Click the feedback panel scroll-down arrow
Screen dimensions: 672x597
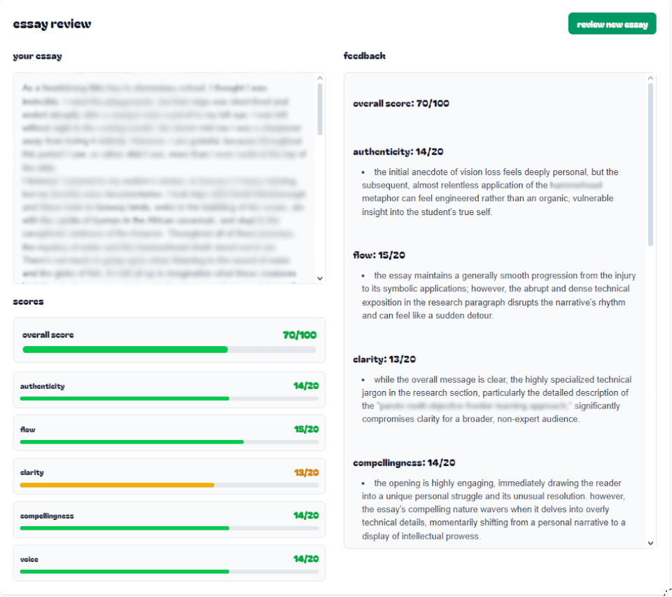click(x=650, y=543)
